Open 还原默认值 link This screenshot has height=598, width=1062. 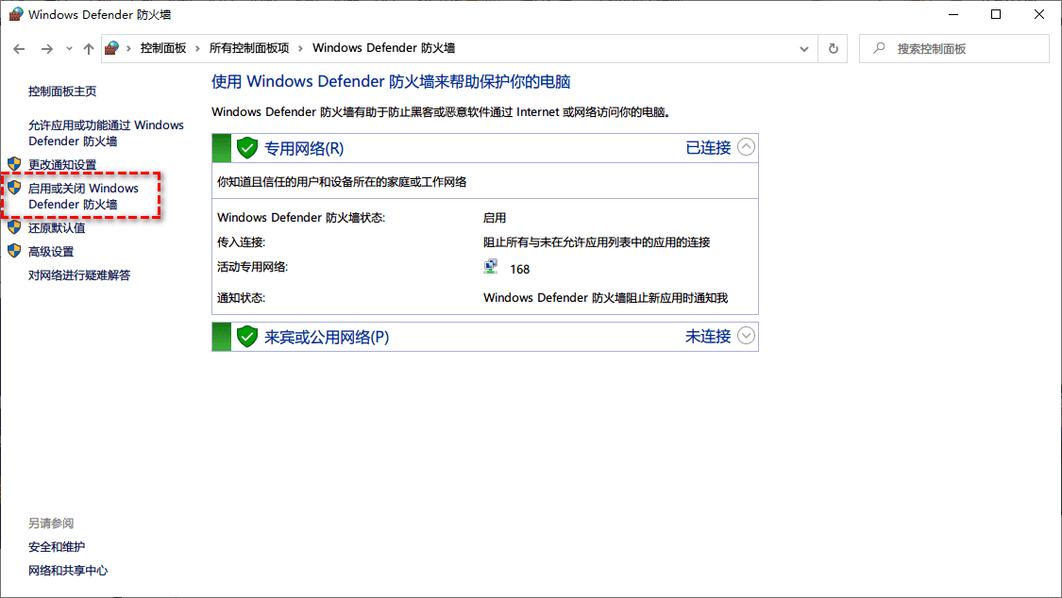[x=57, y=228]
